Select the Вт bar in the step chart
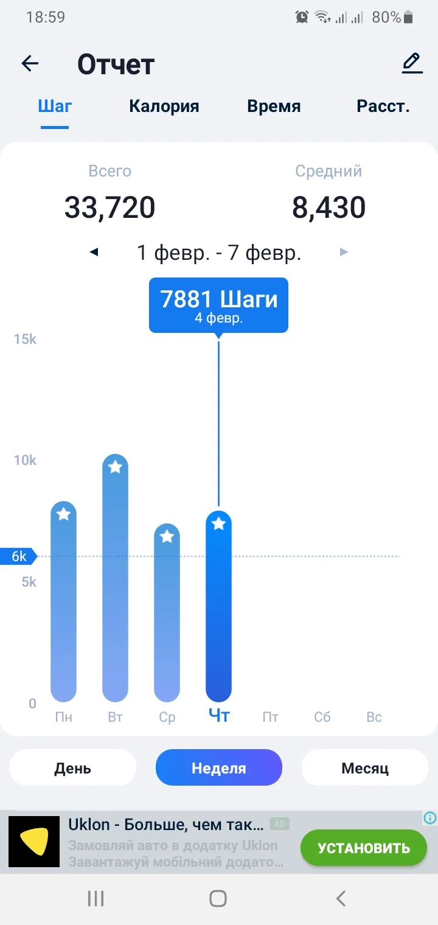Image resolution: width=438 pixels, height=925 pixels. point(115,578)
